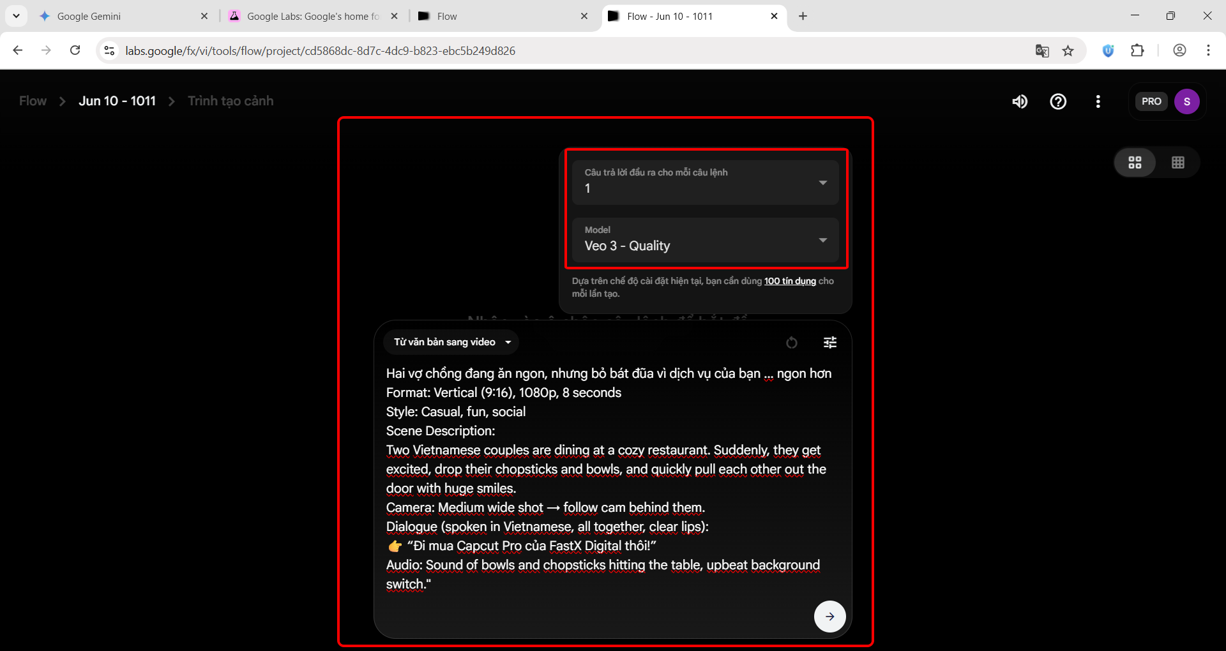Image resolution: width=1226 pixels, height=651 pixels.
Task: Close the plain Flow tab
Action: (584, 16)
